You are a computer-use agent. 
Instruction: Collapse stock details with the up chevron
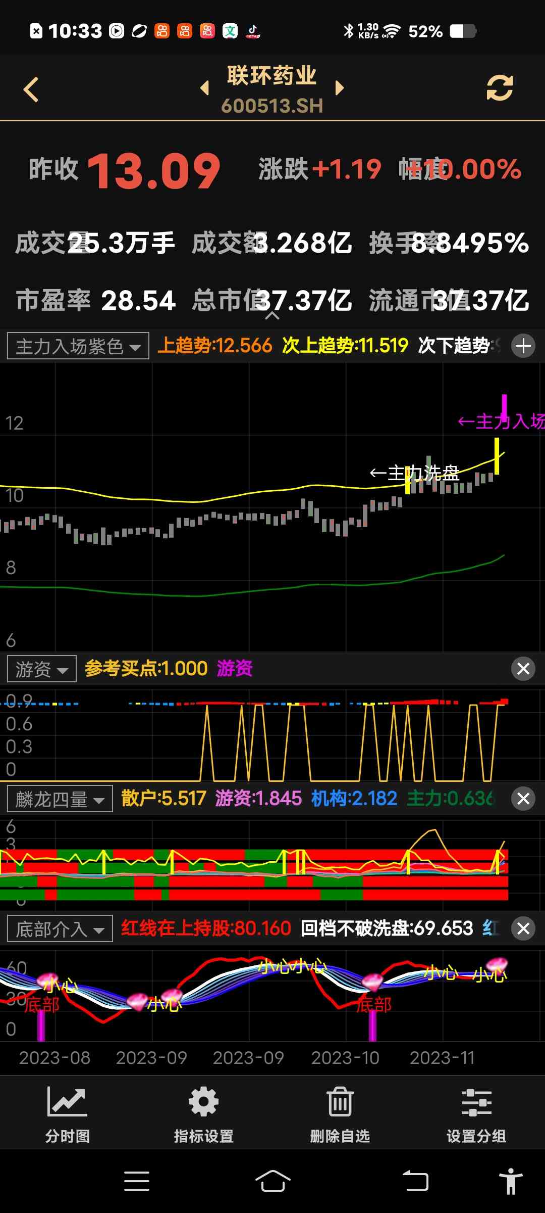coord(272,316)
